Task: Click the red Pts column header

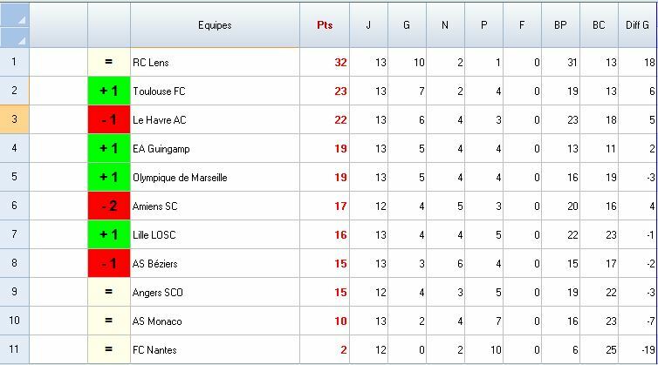Action: coord(325,26)
